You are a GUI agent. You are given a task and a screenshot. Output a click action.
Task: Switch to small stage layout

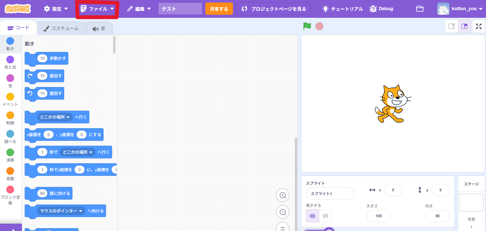point(451,26)
